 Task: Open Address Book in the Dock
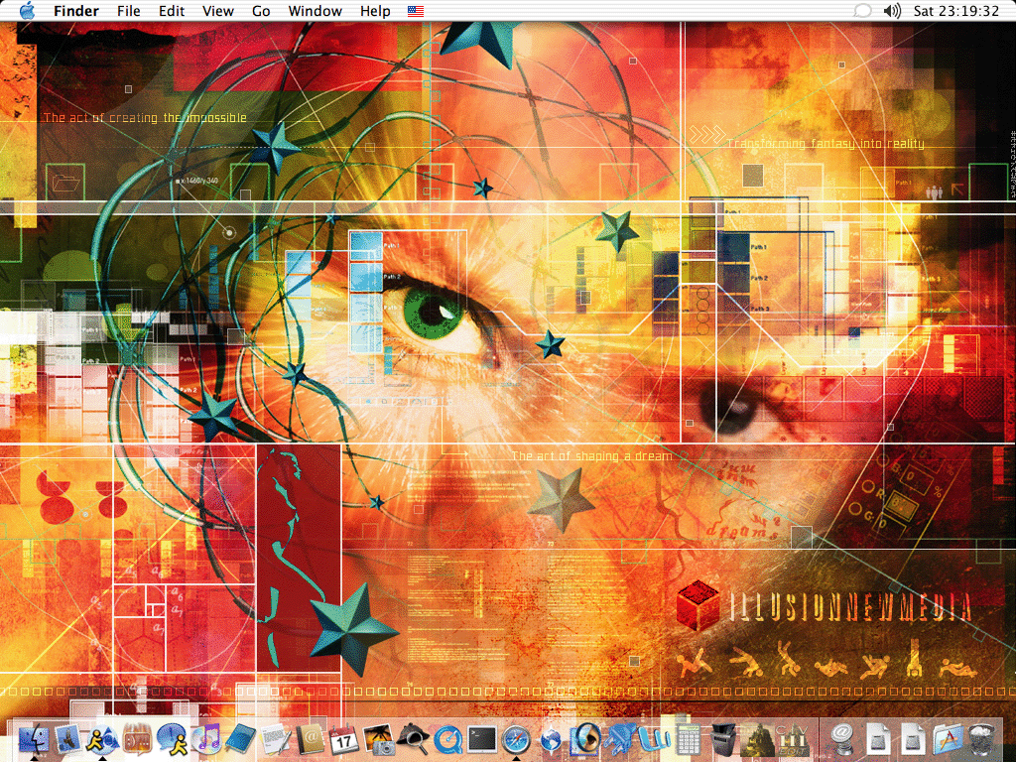(310, 739)
